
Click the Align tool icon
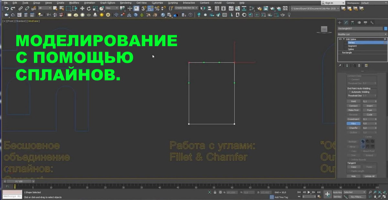coord(210,8)
